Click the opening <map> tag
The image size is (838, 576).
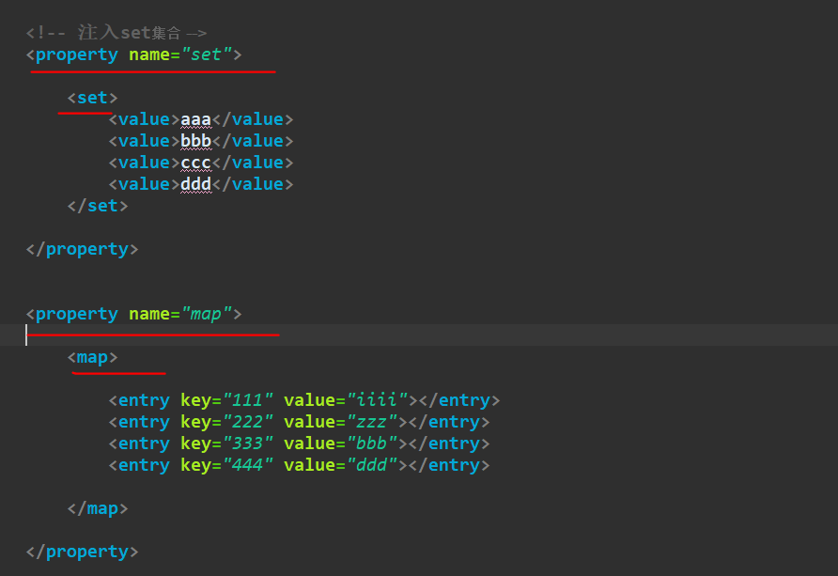point(92,357)
